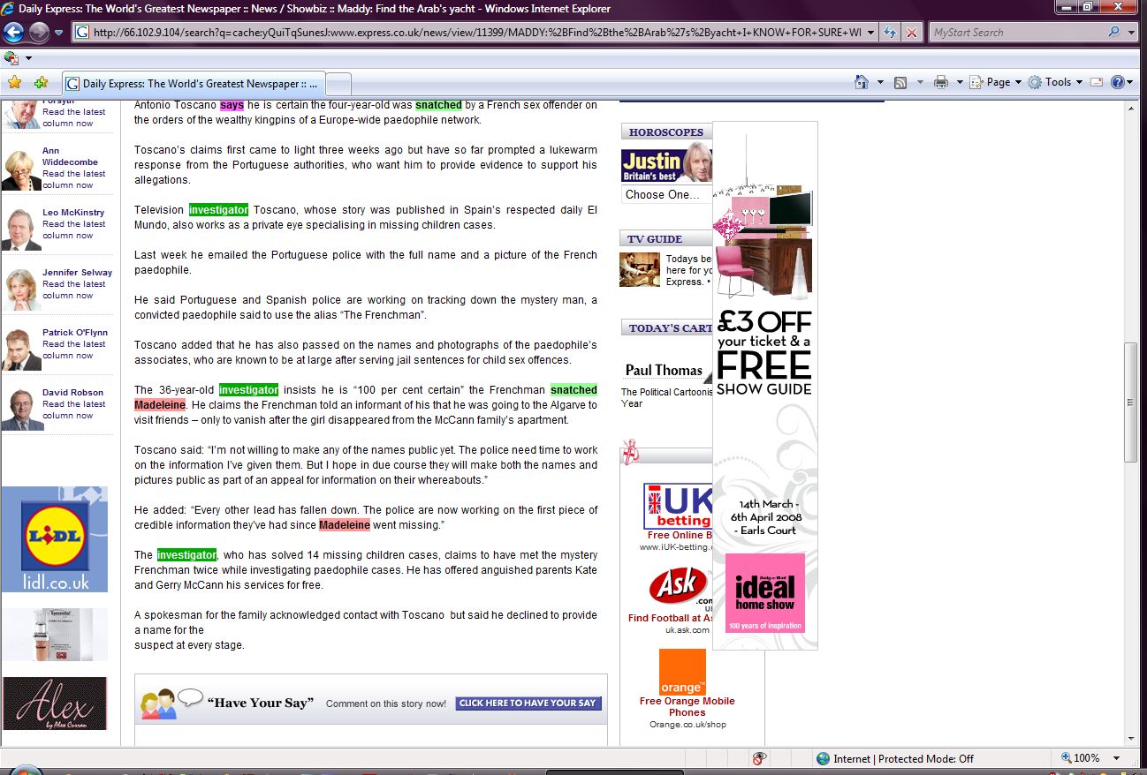Screen dimensions: 1147x775
Task: Click the Add to Favorites icon
Action: coord(41,83)
